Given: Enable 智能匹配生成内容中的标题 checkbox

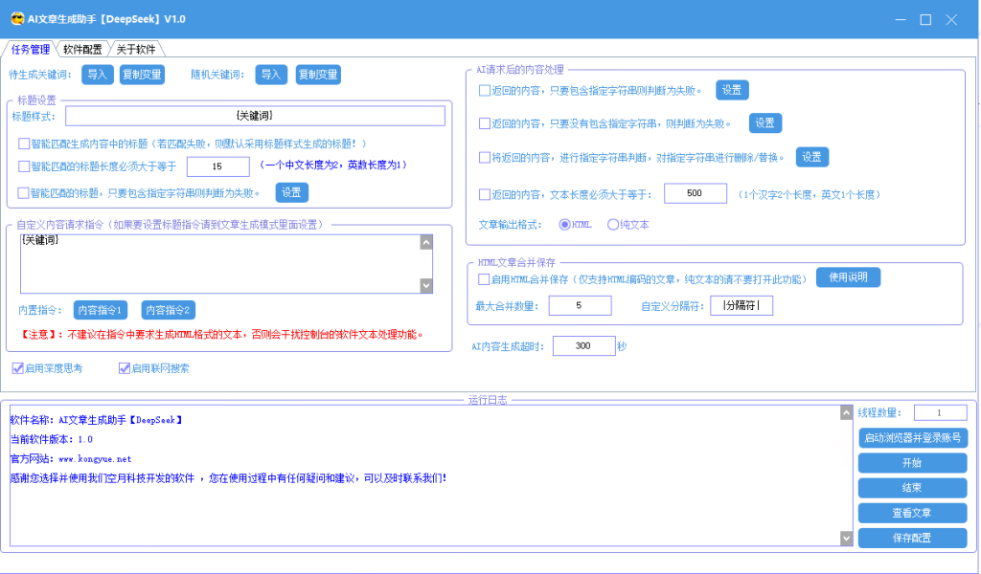Looking at the screenshot, I should (x=24, y=143).
